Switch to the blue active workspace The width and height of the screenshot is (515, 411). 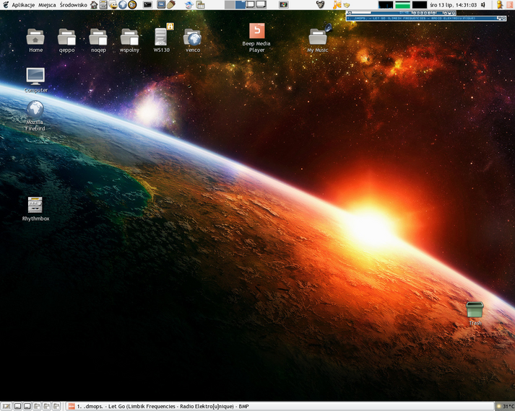240,4
